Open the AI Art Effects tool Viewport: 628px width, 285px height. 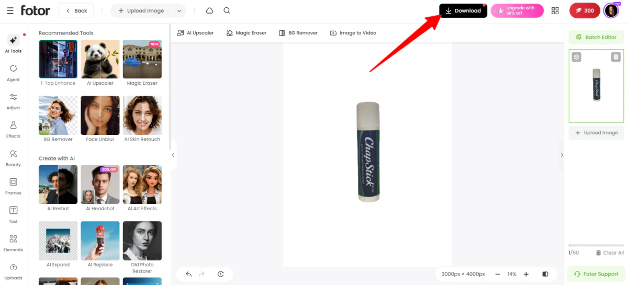tap(142, 185)
